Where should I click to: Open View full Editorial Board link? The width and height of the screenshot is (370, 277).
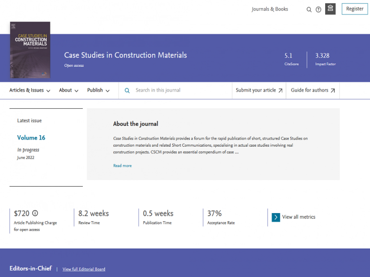[x=84, y=269]
